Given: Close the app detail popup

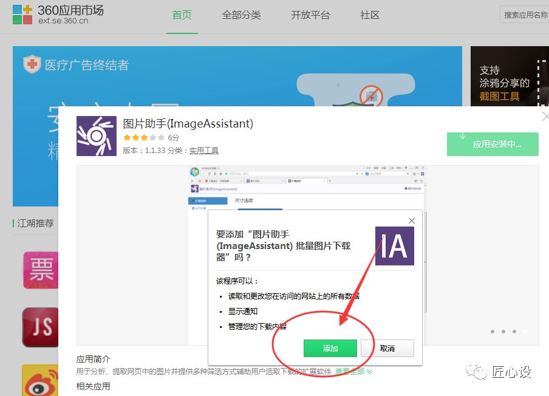Looking at the screenshot, I should click(x=545, y=117).
